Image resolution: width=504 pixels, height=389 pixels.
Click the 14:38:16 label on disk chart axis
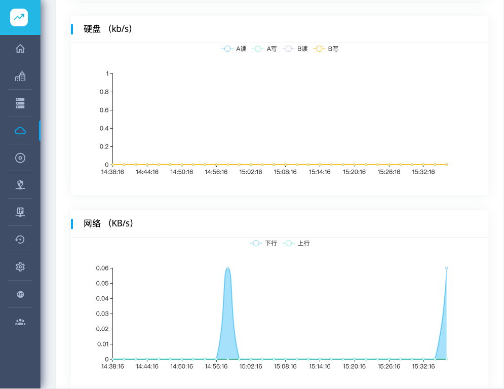pos(112,172)
